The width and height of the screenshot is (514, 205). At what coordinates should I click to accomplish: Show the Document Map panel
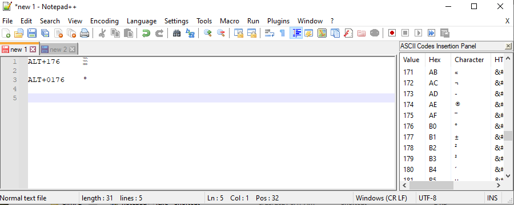click(x=322, y=33)
